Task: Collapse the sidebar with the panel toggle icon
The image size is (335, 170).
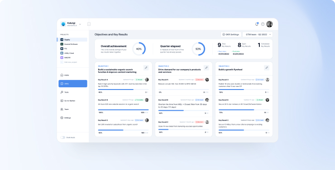Action: [89, 24]
